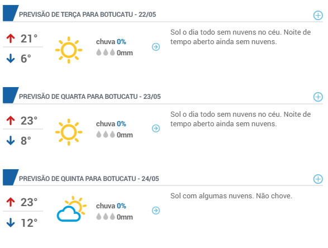Click the 8° minimum temperature for Quarta
This screenshot has width=328, height=248.
click(x=26, y=141)
